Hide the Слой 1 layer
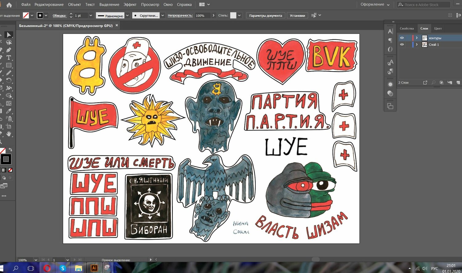Viewport: 462px width, 273px height. (402, 45)
